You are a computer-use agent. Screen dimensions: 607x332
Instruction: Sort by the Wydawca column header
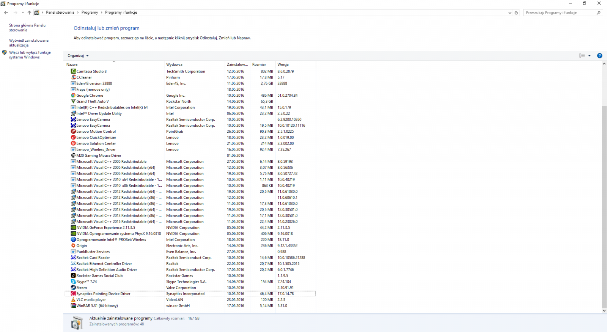pyautogui.click(x=195, y=65)
